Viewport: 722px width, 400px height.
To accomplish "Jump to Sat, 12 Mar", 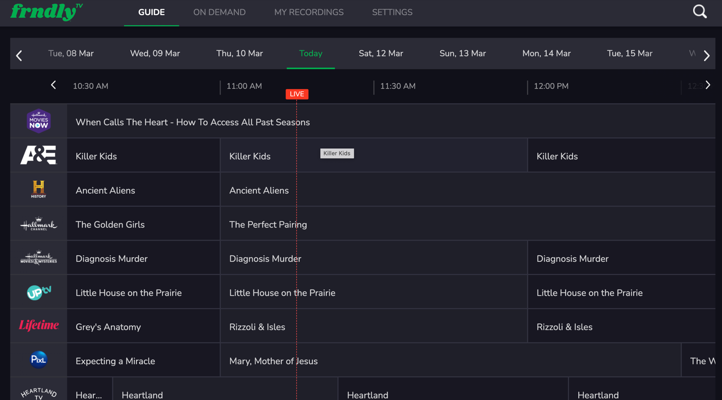I will pyautogui.click(x=381, y=53).
